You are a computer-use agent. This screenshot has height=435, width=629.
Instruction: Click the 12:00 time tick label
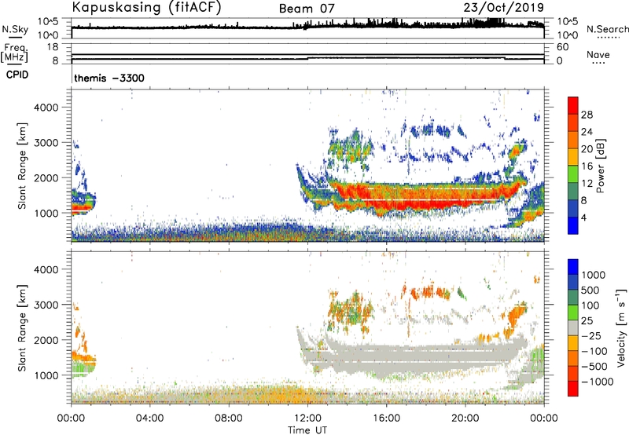pyautogui.click(x=307, y=419)
